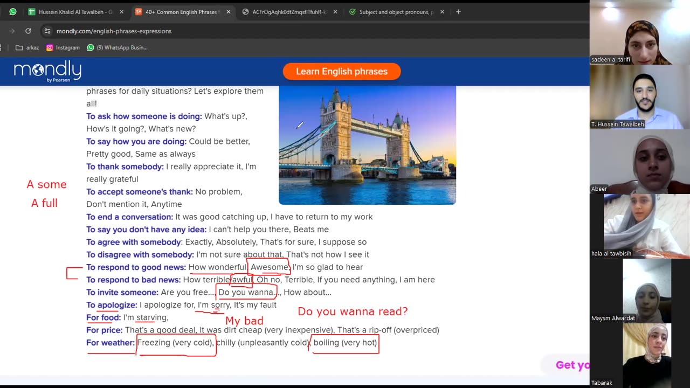Click the 'To apologize:' heading
690x388 pixels.
[x=112, y=305]
